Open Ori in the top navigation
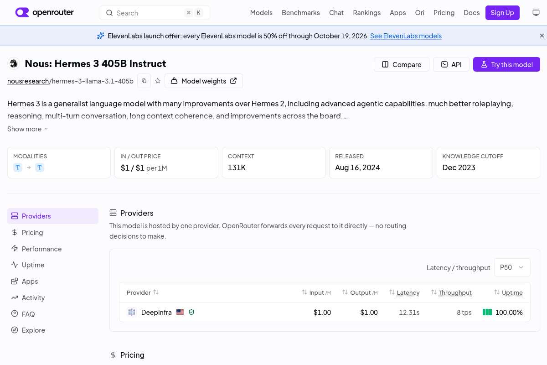The height and width of the screenshot is (365, 547). point(419,13)
